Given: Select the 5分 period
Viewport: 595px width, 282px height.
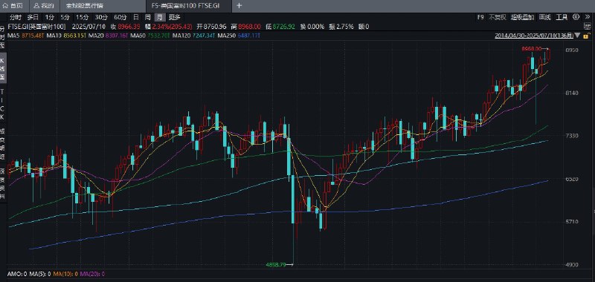Looking at the screenshot, I should click(65, 17).
